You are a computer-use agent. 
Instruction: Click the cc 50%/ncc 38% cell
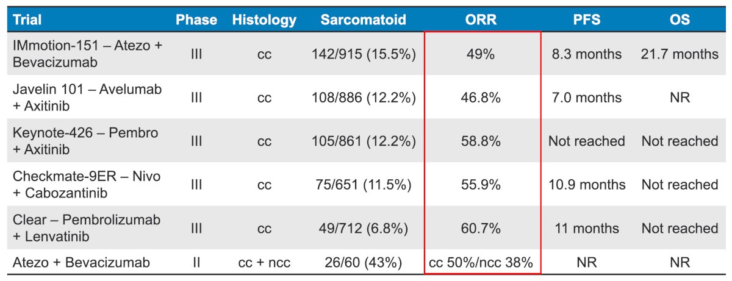481,263
